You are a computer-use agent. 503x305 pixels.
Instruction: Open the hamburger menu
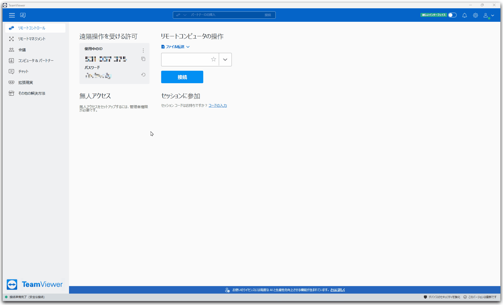12,15
